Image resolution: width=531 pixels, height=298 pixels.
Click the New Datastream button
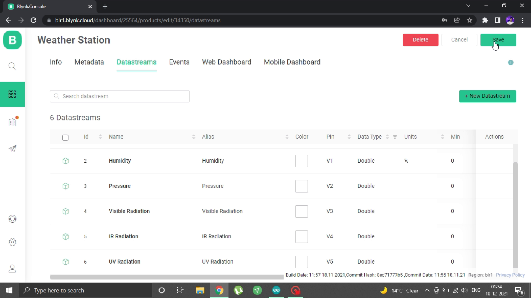(x=487, y=96)
